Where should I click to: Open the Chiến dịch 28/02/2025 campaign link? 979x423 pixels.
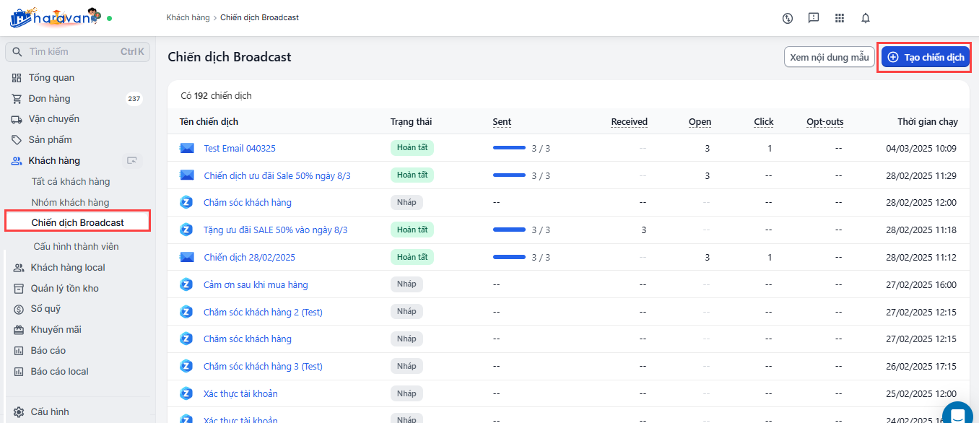[x=249, y=258]
